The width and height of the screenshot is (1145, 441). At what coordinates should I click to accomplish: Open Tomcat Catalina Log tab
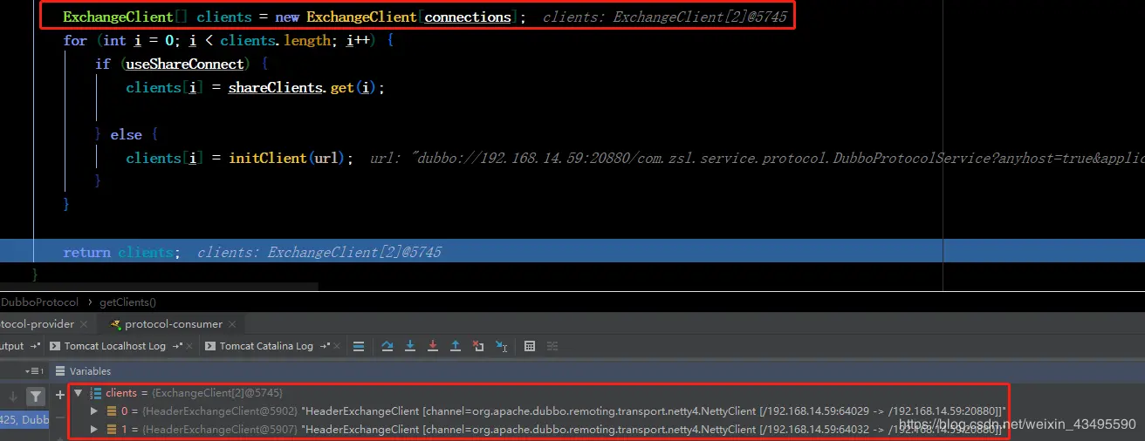pyautogui.click(x=266, y=346)
